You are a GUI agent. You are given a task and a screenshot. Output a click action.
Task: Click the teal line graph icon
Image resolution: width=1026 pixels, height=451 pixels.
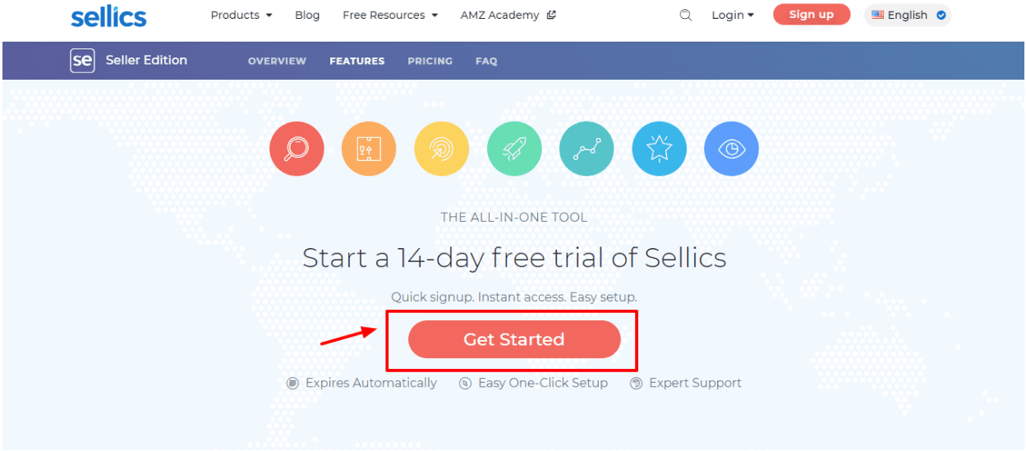[x=587, y=149]
